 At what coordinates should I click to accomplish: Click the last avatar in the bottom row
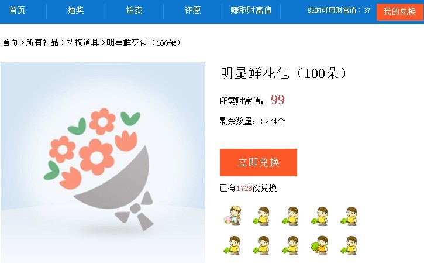point(350,245)
